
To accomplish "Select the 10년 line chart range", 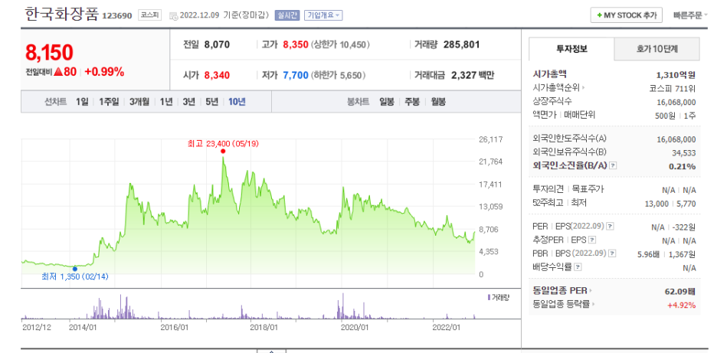I will coord(237,102).
